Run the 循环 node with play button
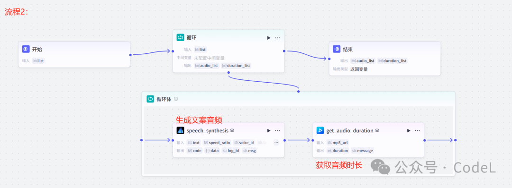The image size is (512, 188). 269,38
